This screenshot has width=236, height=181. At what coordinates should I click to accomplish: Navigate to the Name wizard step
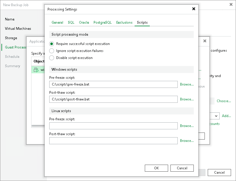click(10, 19)
